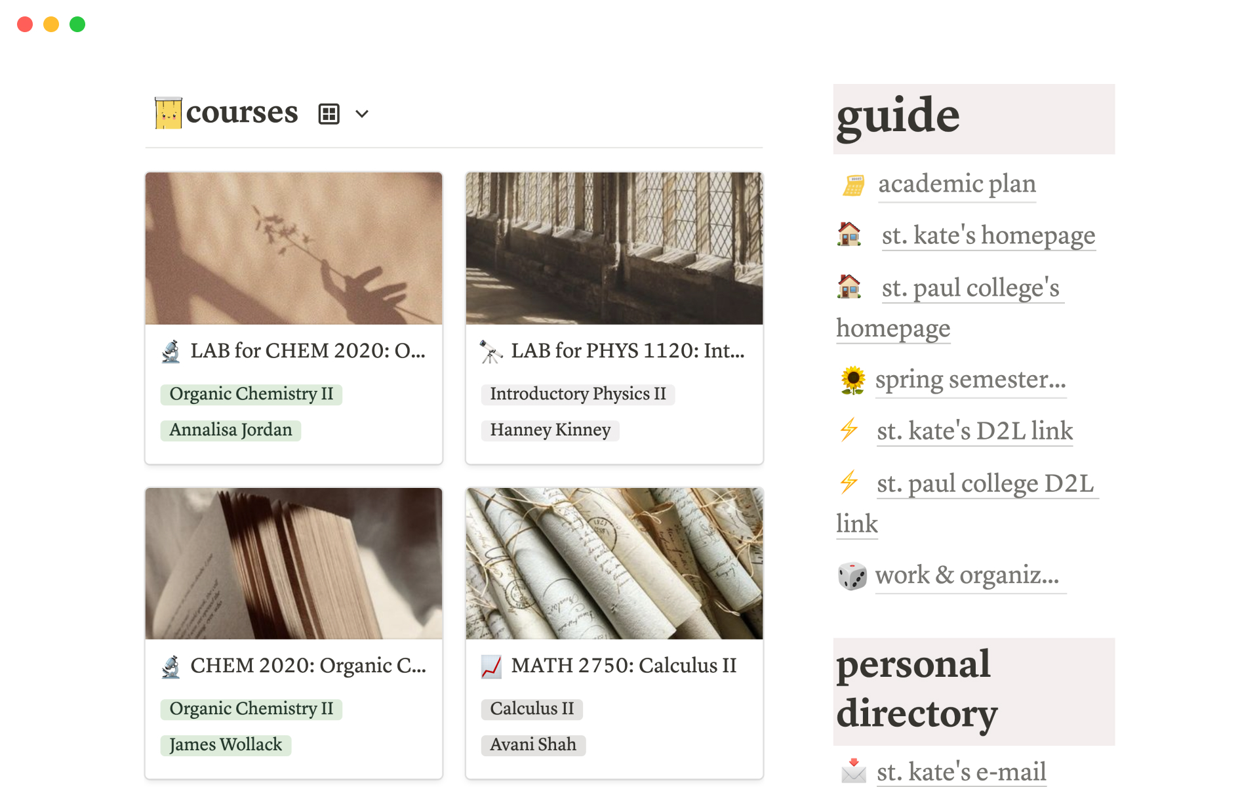Open st. paul college D2L link

pyautogui.click(x=985, y=484)
